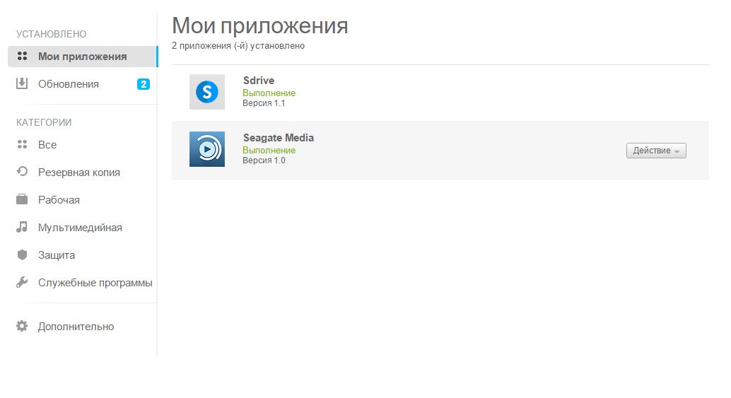Click the Sdrive app icon
The image size is (731, 398).
[207, 92]
